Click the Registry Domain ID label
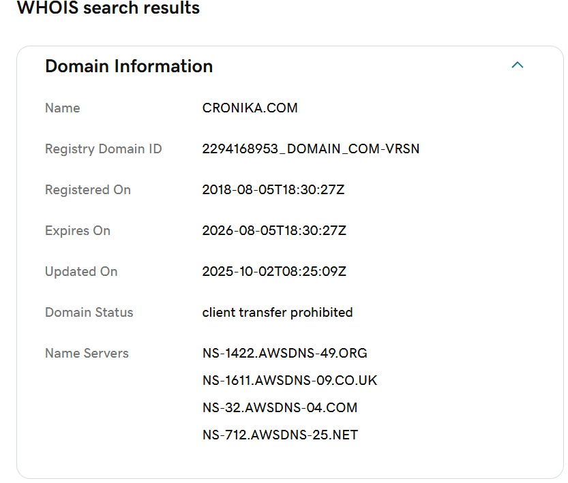 (103, 149)
